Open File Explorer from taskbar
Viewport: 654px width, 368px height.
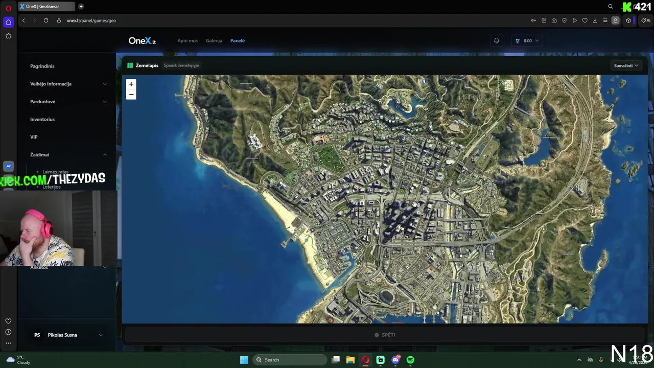351,360
